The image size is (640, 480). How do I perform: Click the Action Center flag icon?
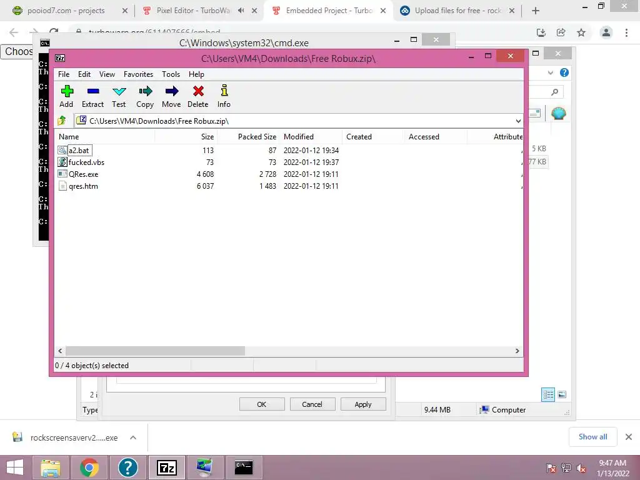[551, 468]
